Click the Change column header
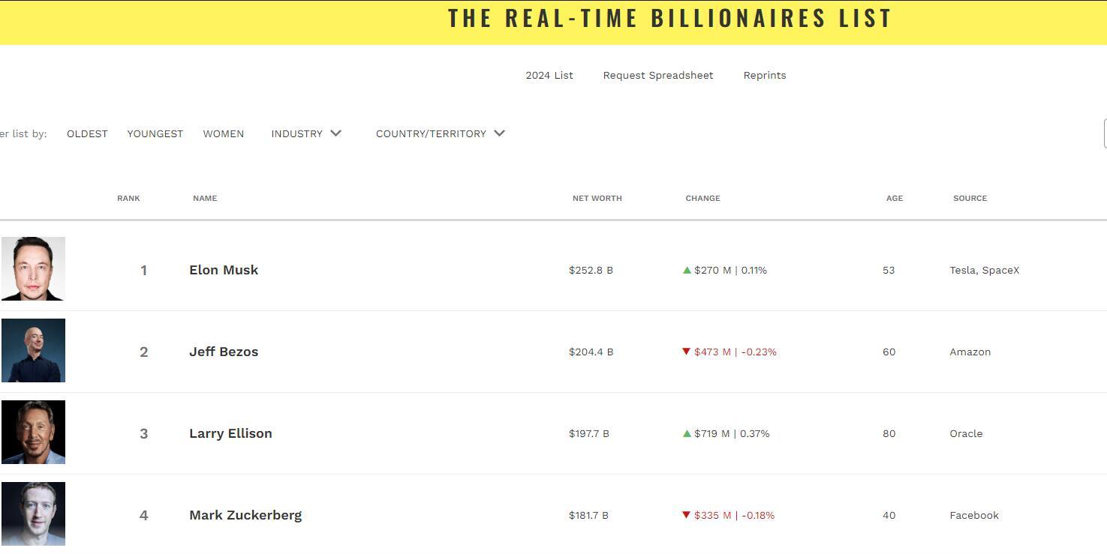 click(702, 198)
